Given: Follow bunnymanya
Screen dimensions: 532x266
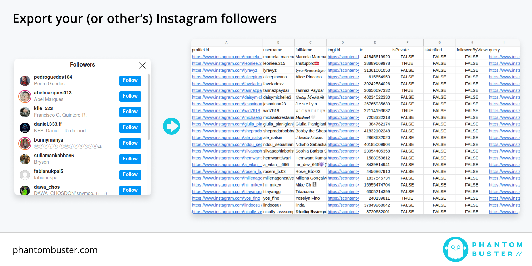Looking at the screenshot, I should 130,144.
